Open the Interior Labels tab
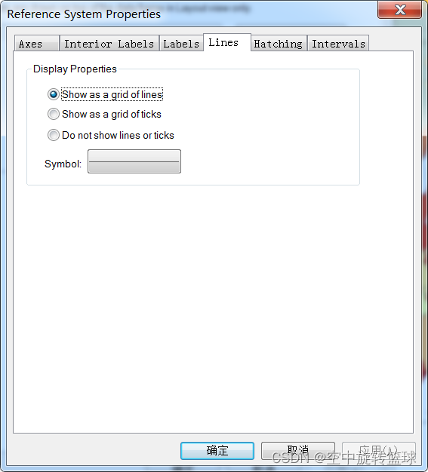Screen dimensions: 428x472 click(x=109, y=44)
